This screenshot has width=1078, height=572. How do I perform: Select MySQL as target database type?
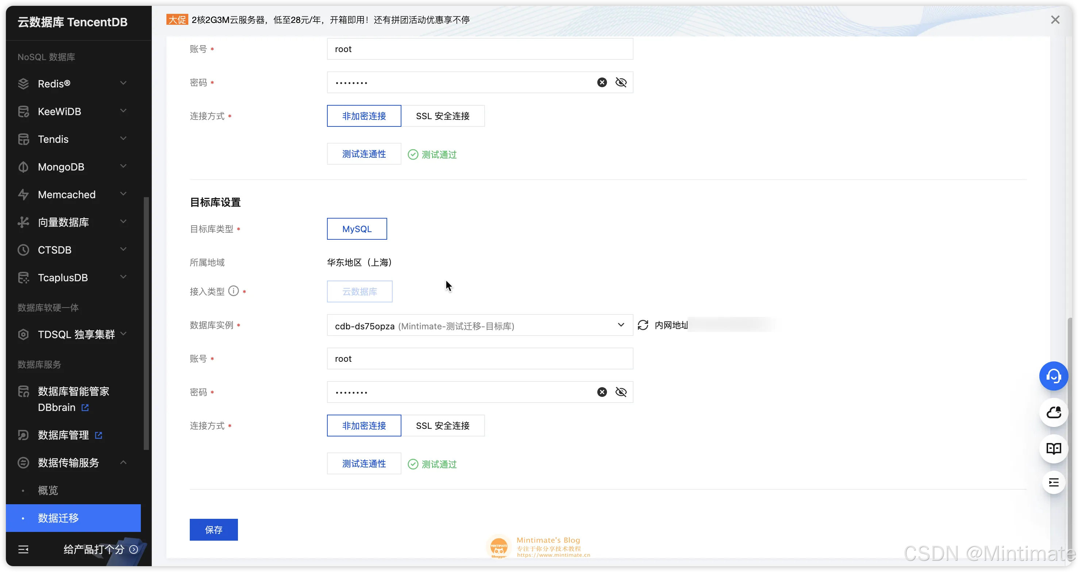coord(357,228)
